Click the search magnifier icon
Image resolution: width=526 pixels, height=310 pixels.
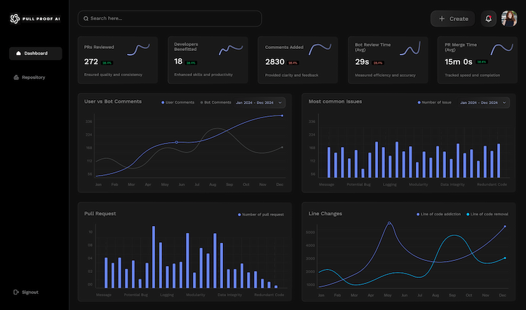pyautogui.click(x=86, y=18)
